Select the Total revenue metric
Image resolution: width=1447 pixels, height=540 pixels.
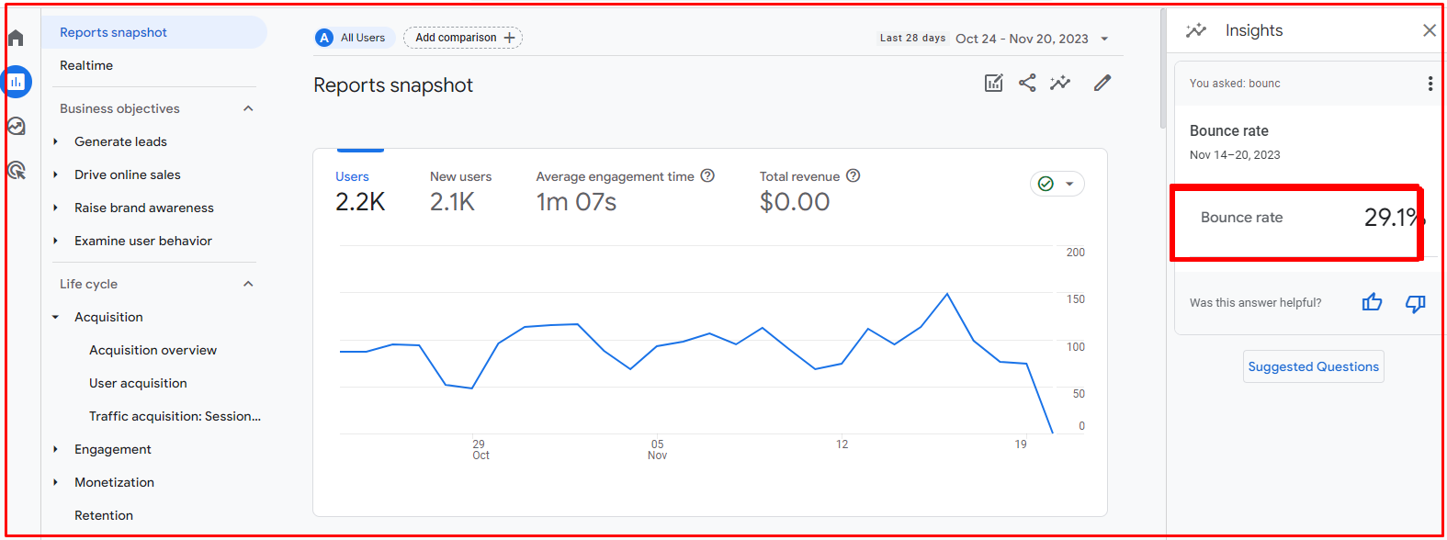809,192
